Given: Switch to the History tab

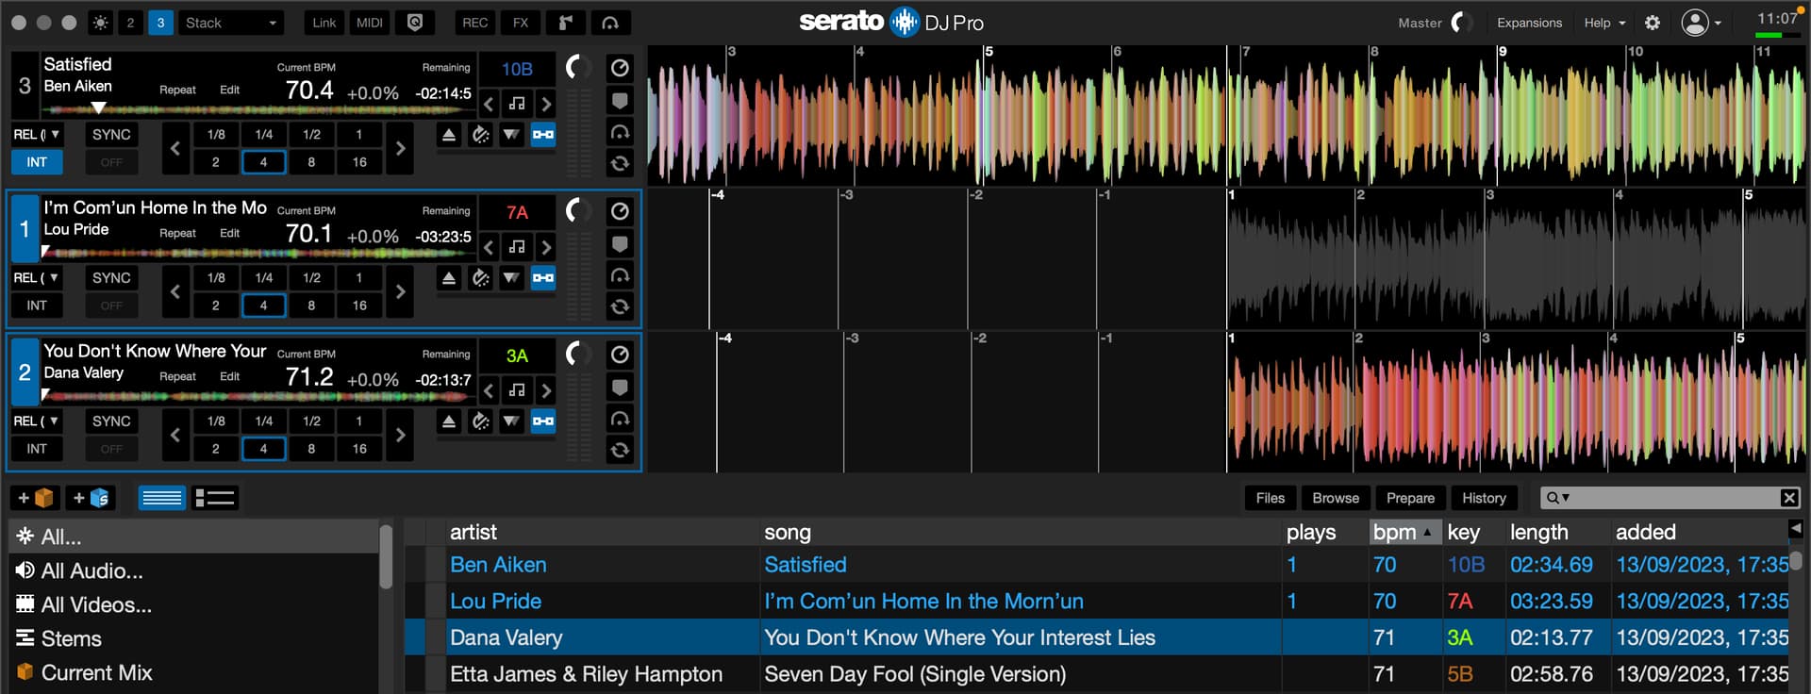Looking at the screenshot, I should pyautogui.click(x=1484, y=498).
